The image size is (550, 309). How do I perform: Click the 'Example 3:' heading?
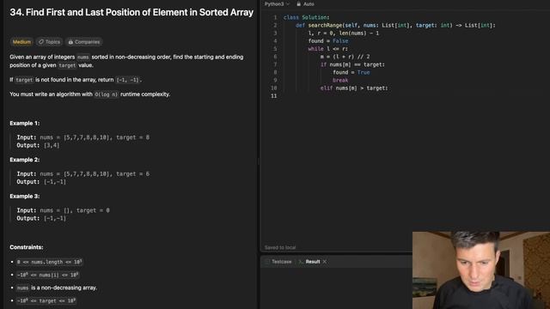click(25, 197)
